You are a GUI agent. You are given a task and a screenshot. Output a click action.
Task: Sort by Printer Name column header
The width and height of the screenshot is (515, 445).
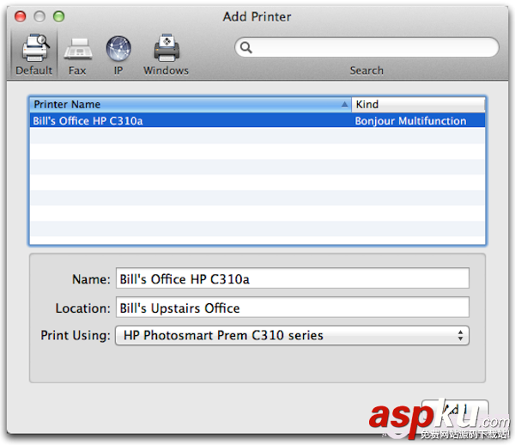click(191, 105)
